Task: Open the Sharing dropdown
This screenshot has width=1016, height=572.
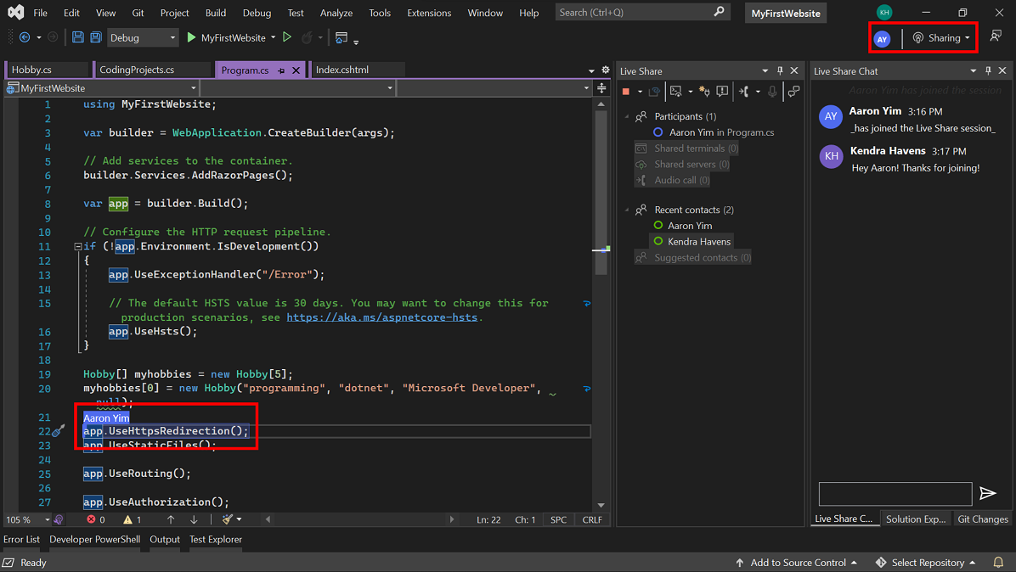Action: (941, 38)
